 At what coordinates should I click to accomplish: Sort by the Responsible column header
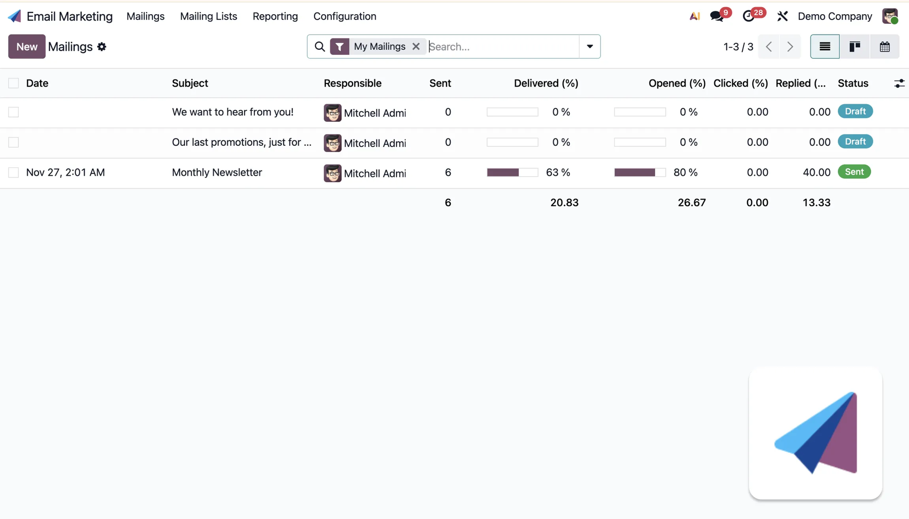353,83
